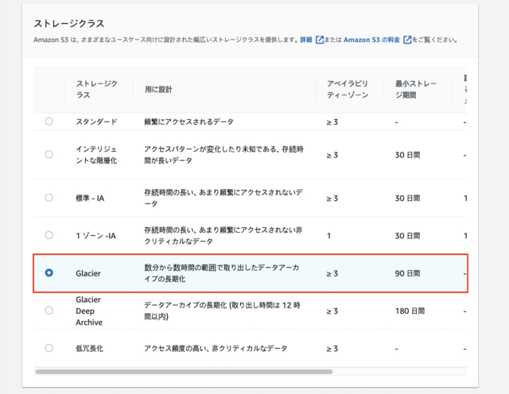Choose the 1 ゾーン -IA radio button
The image size is (509, 394).
pyautogui.click(x=49, y=235)
